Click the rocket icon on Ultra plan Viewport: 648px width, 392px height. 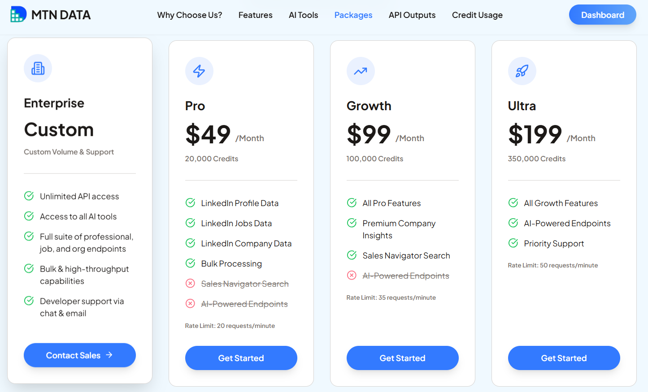click(522, 71)
